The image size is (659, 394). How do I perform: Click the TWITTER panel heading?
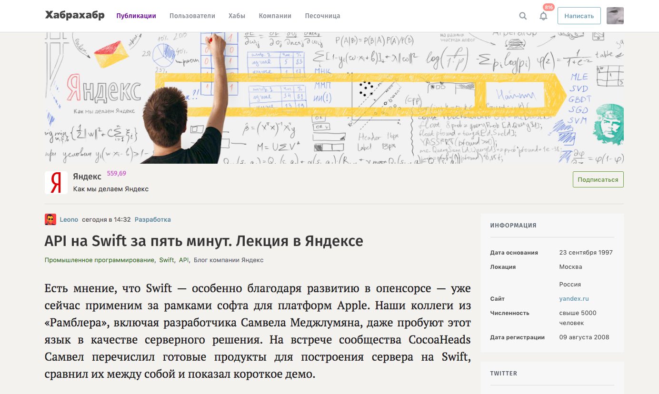[x=504, y=374]
